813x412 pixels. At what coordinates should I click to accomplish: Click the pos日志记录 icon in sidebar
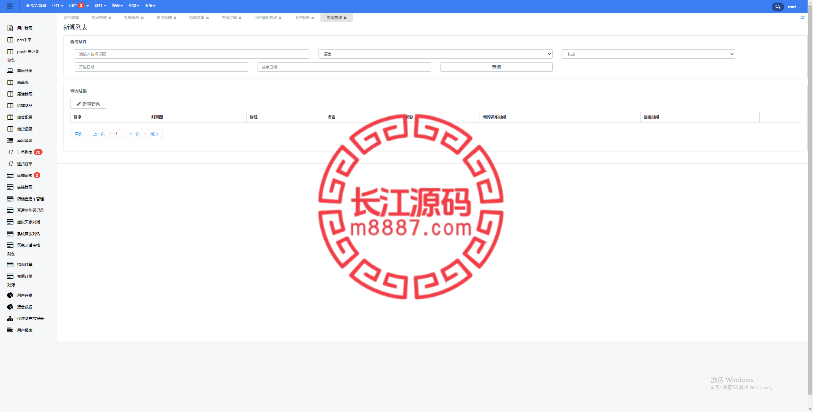[x=10, y=51]
